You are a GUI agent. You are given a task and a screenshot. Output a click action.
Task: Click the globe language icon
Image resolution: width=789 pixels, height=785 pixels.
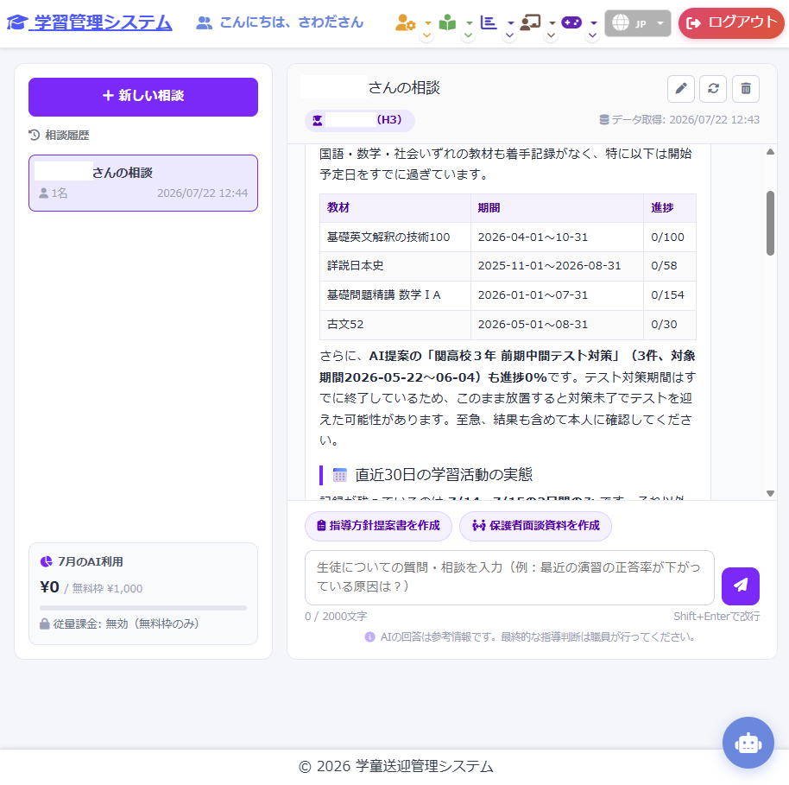[x=620, y=22]
